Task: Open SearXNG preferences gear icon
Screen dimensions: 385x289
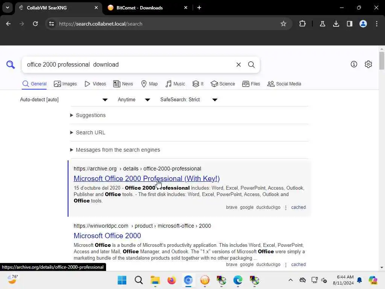Action: 368,64
